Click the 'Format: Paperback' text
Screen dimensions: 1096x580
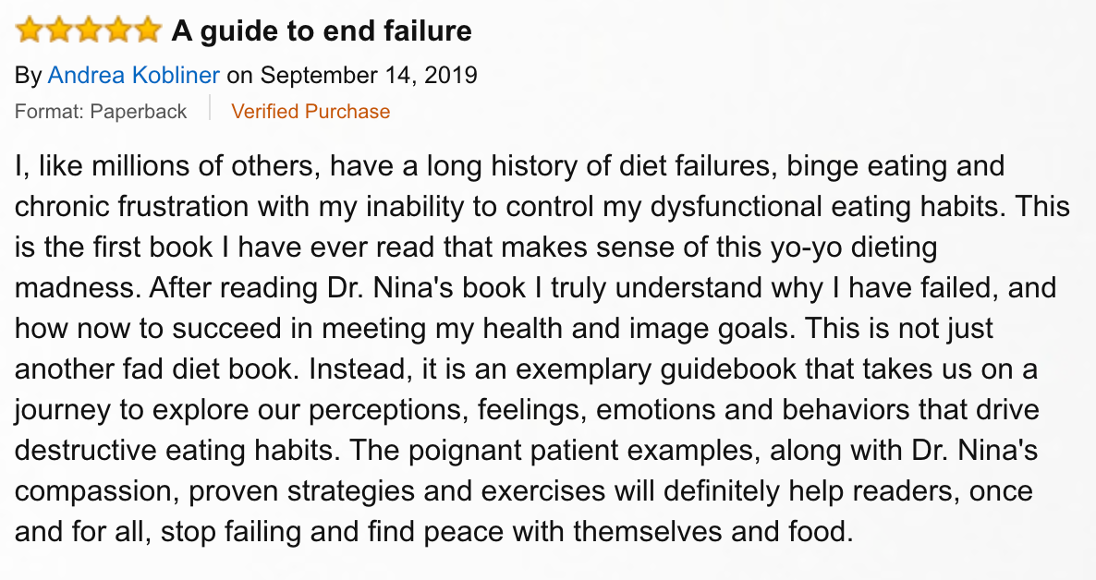pyautogui.click(x=101, y=111)
